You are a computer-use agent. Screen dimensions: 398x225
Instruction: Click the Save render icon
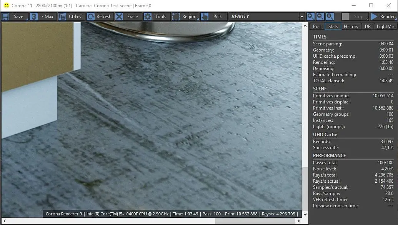pos(6,17)
